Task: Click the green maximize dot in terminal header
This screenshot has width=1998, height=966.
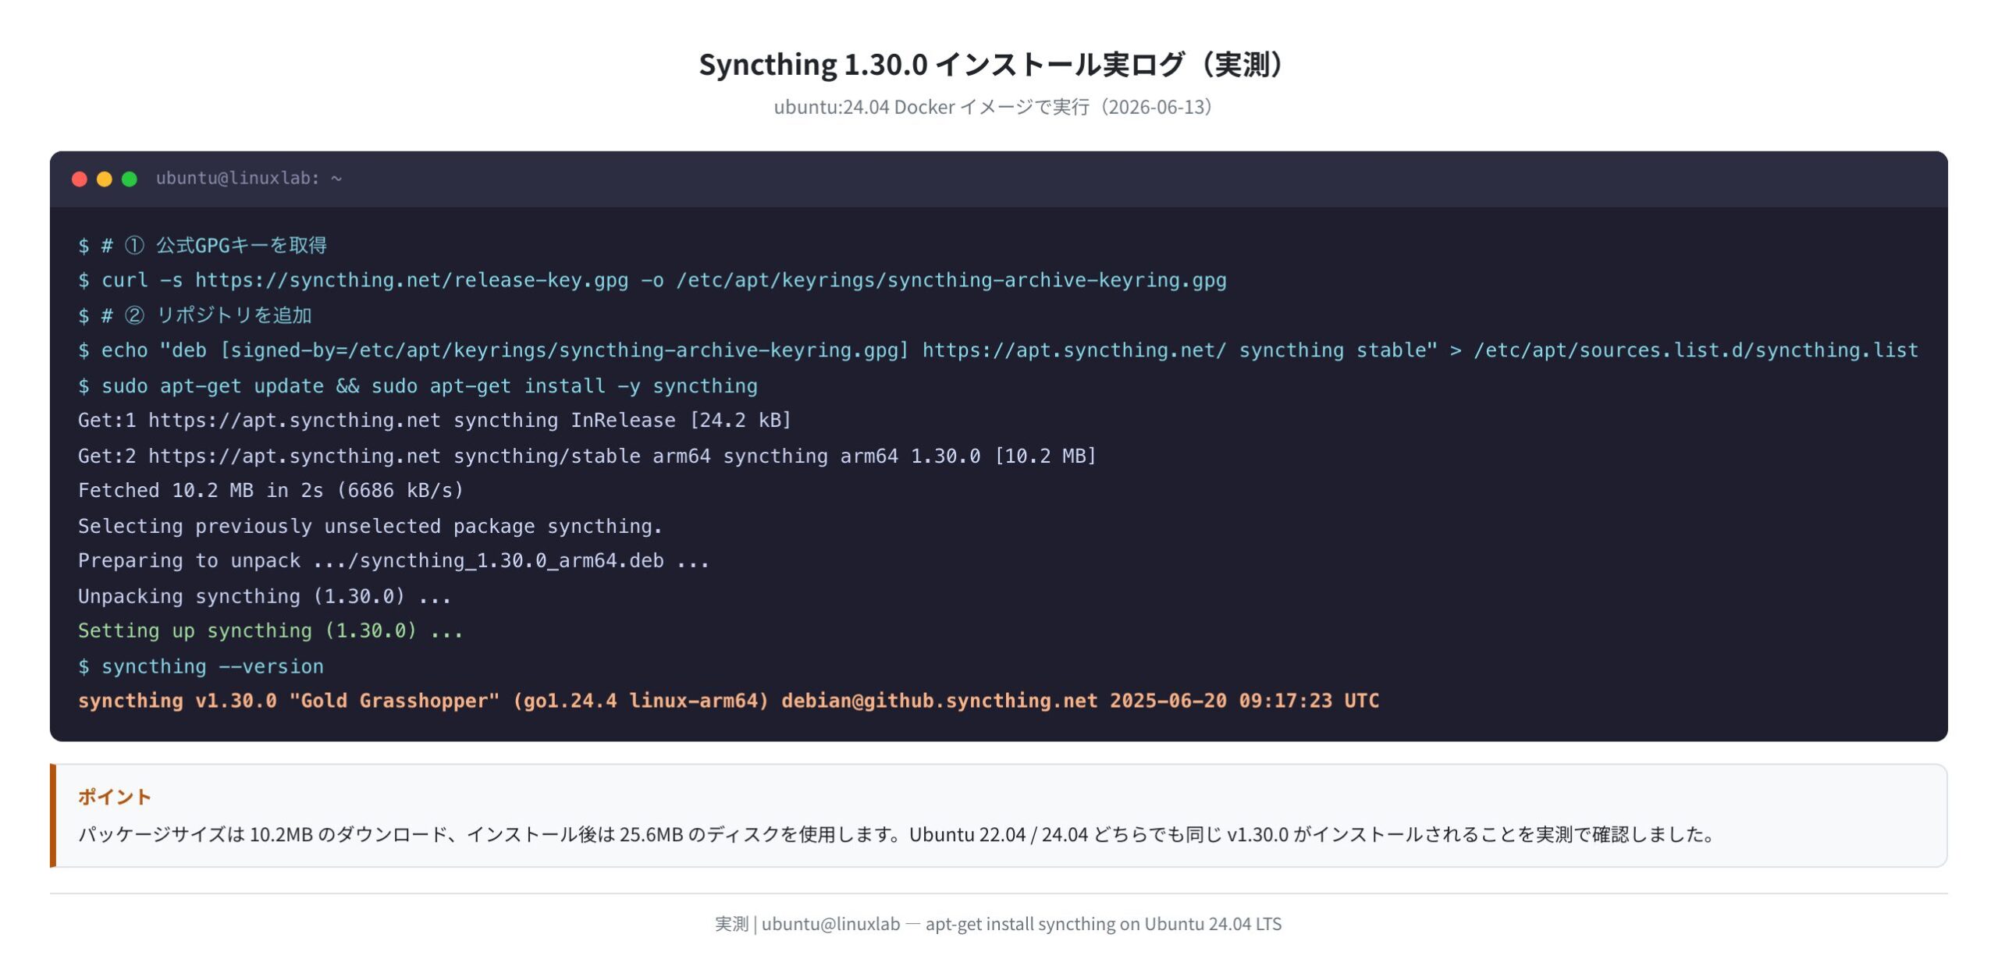Action: click(130, 179)
